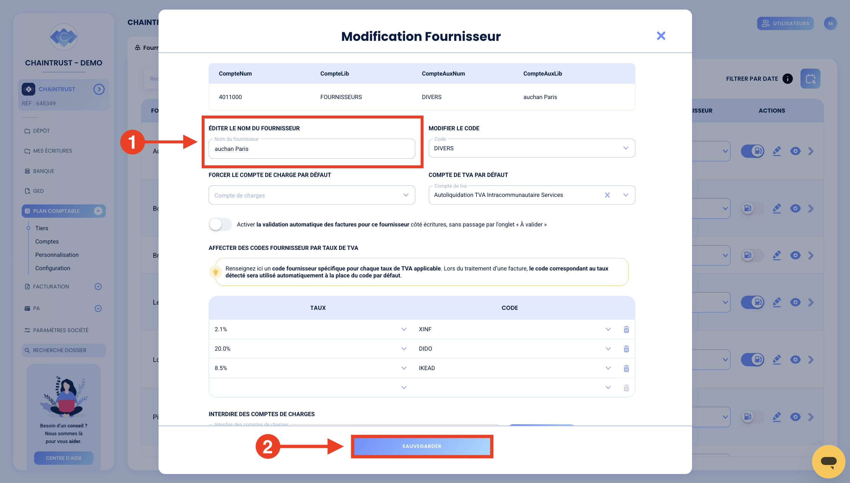The height and width of the screenshot is (483, 850).
Task: Select Configuration under Plan Comptable
Action: (53, 268)
